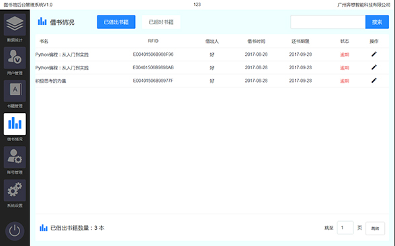395x246 pixels.
Task: Click the 跳转 page jump button
Action: pos(375,229)
